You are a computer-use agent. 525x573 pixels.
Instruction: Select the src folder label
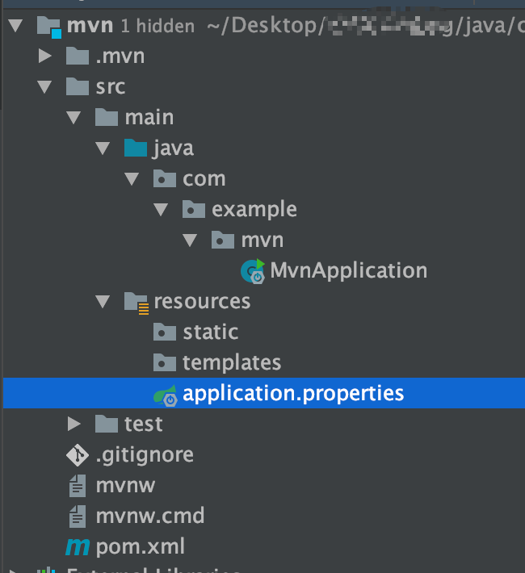tap(111, 87)
